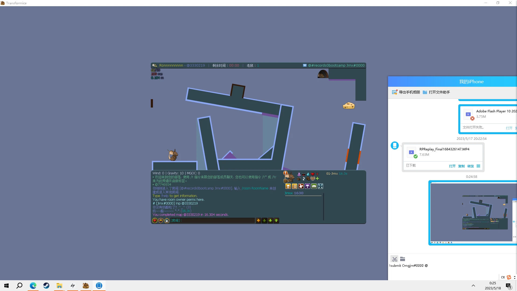
Task: Click the CH language indicator
Action: point(503,277)
